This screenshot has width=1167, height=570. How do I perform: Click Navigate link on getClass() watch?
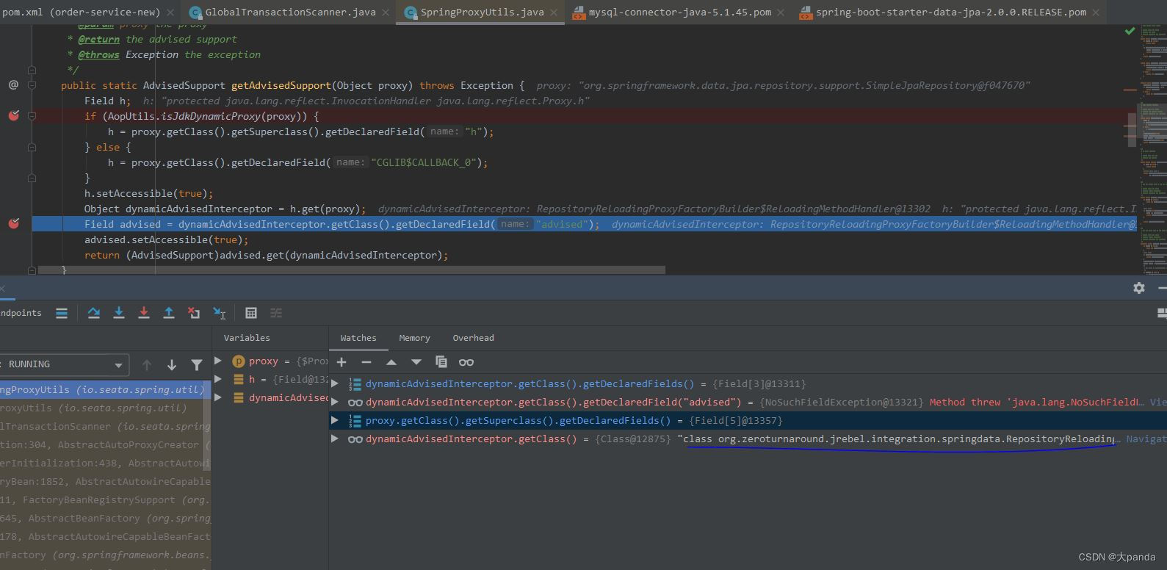pos(1146,439)
